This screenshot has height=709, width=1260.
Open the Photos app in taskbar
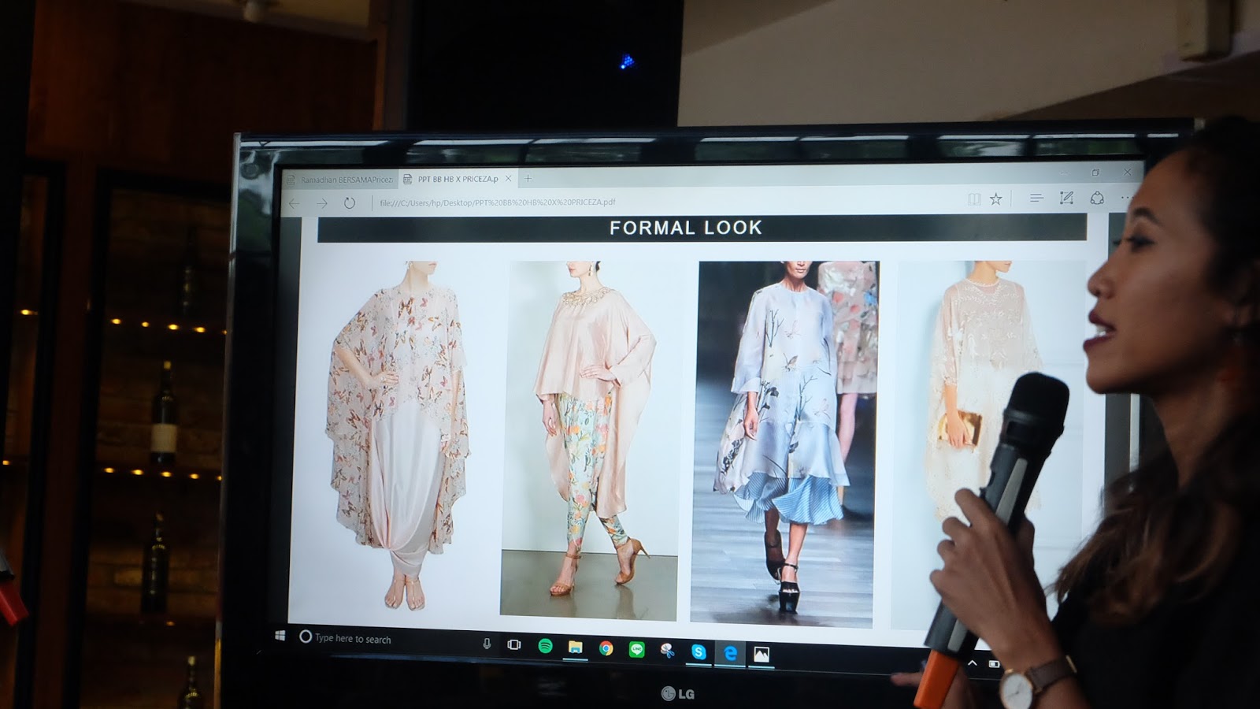point(761,655)
